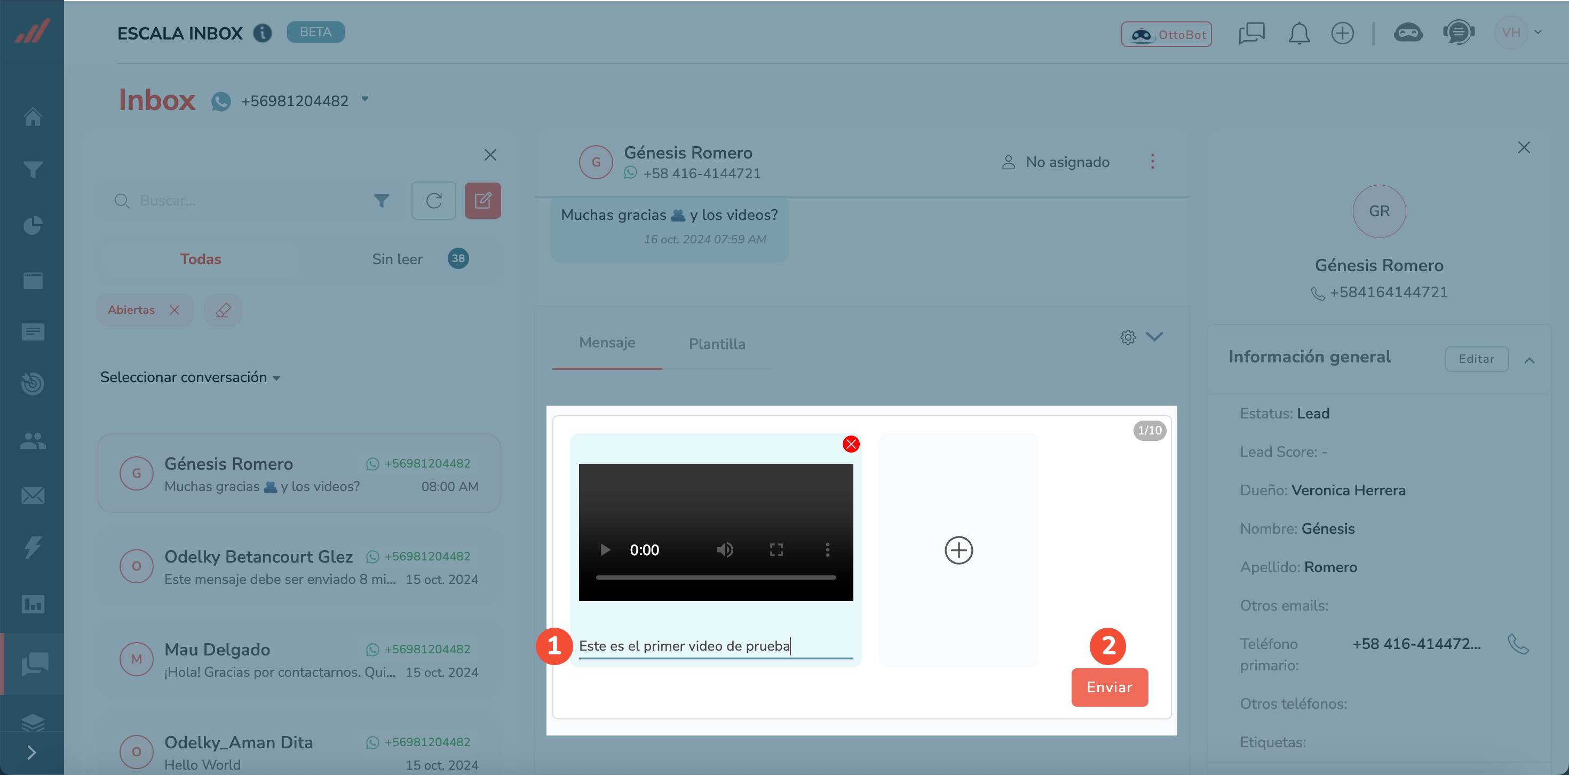Open the email envelope icon in sidebar

point(33,495)
